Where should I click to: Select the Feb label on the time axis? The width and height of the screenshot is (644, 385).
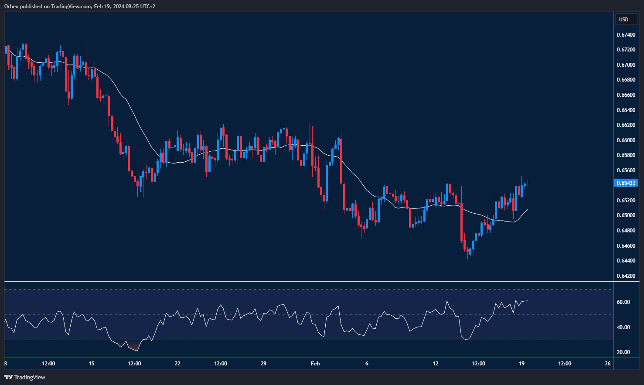pyautogui.click(x=315, y=364)
